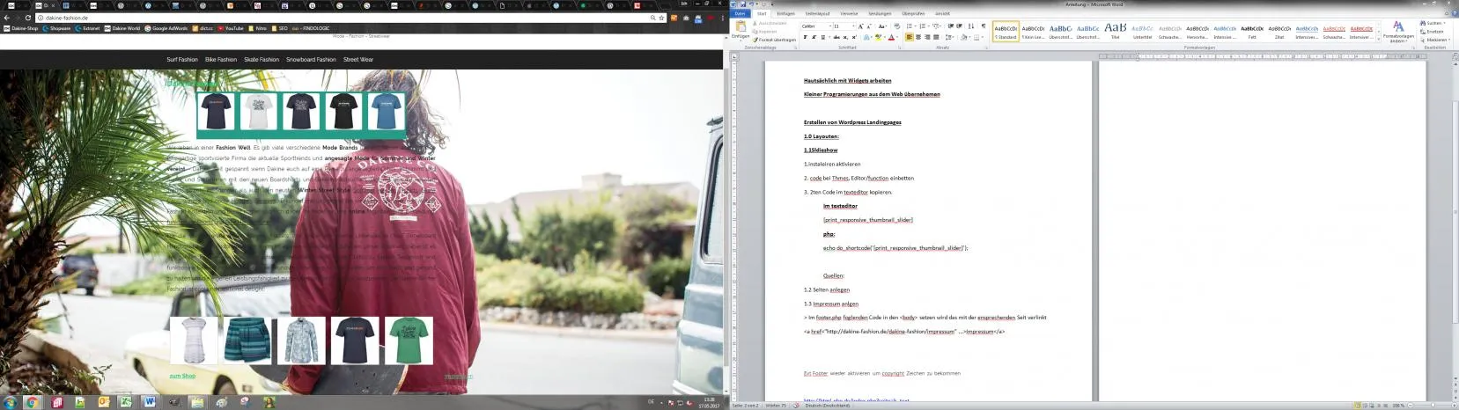Open Outlook from Windows taskbar

point(103,402)
